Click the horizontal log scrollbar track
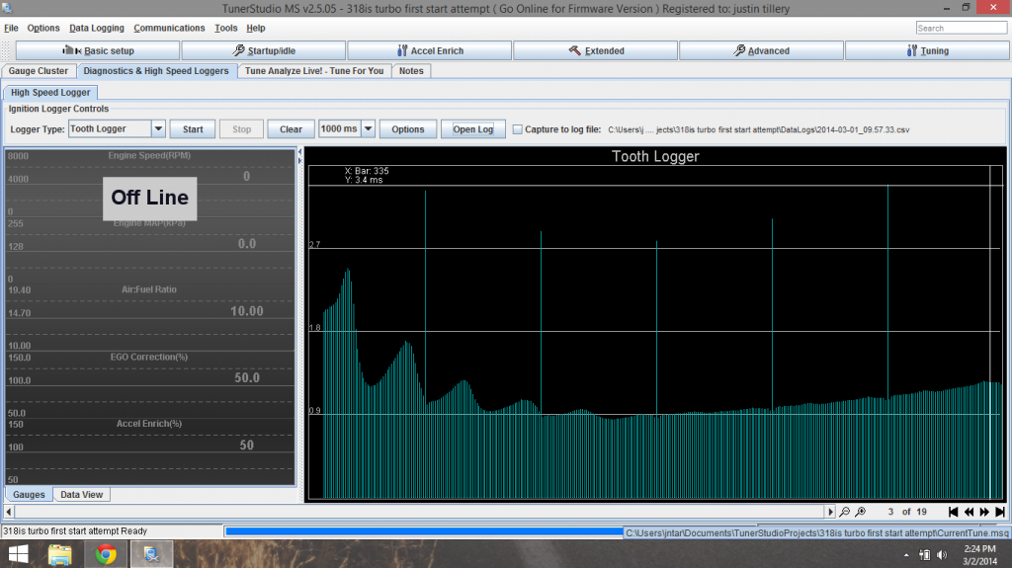Image resolution: width=1012 pixels, height=568 pixels. pyautogui.click(x=419, y=512)
